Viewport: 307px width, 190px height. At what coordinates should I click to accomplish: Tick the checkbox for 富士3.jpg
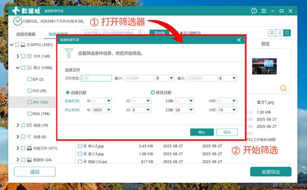click(80, 153)
